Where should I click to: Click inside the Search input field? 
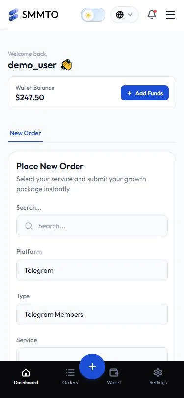point(92,226)
